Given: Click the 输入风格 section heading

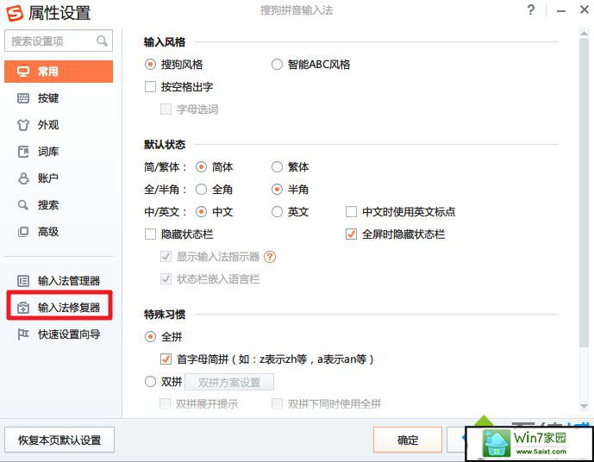Looking at the screenshot, I should point(165,42).
